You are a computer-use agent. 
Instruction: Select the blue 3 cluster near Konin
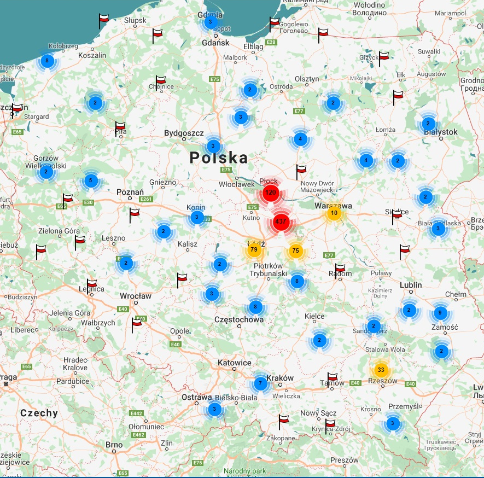(x=197, y=217)
